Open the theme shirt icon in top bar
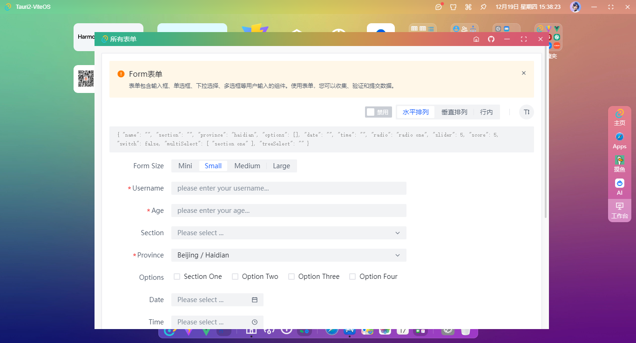Image resolution: width=636 pixels, height=343 pixels. tap(453, 7)
